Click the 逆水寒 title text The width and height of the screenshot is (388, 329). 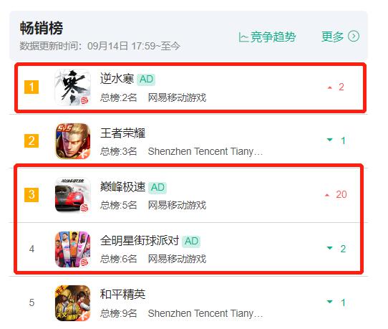[117, 79]
